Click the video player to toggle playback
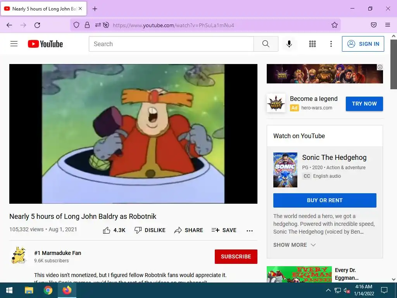The height and width of the screenshot is (298, 397). (133, 134)
